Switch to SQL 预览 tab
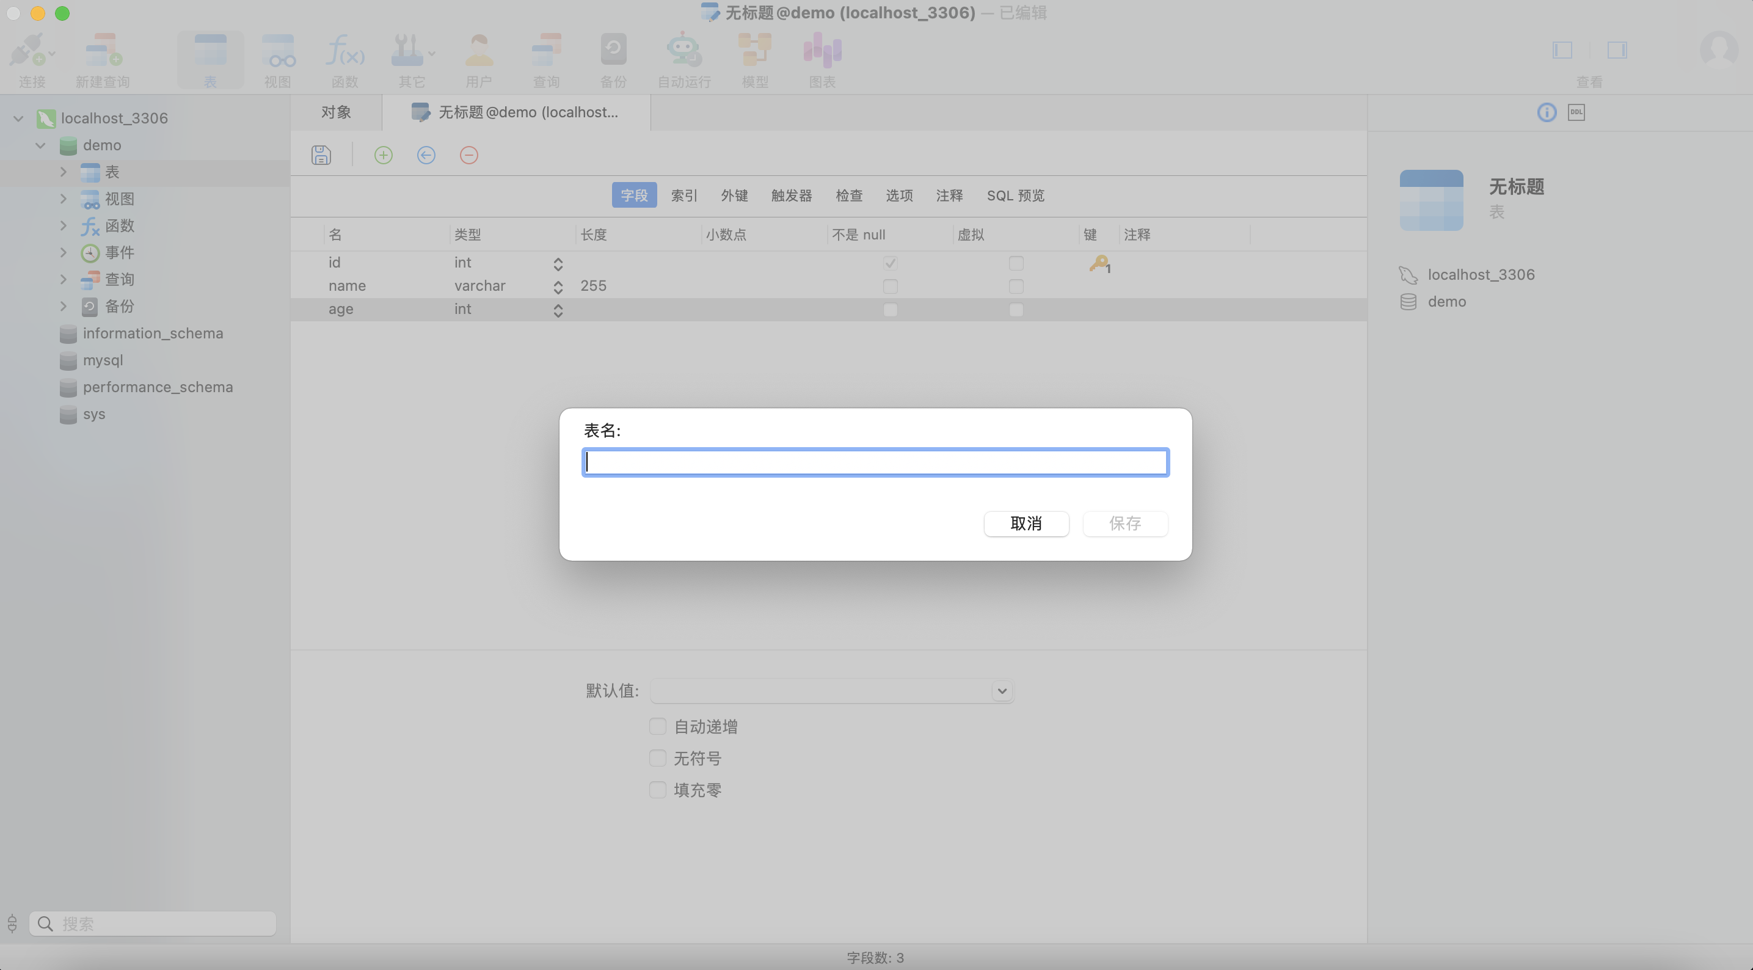This screenshot has height=970, width=1753. (1015, 195)
